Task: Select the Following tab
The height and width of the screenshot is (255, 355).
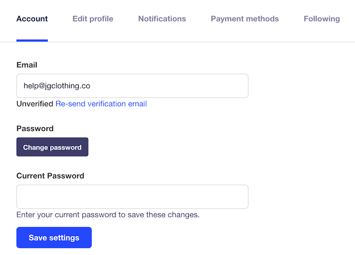Action: coord(322,19)
